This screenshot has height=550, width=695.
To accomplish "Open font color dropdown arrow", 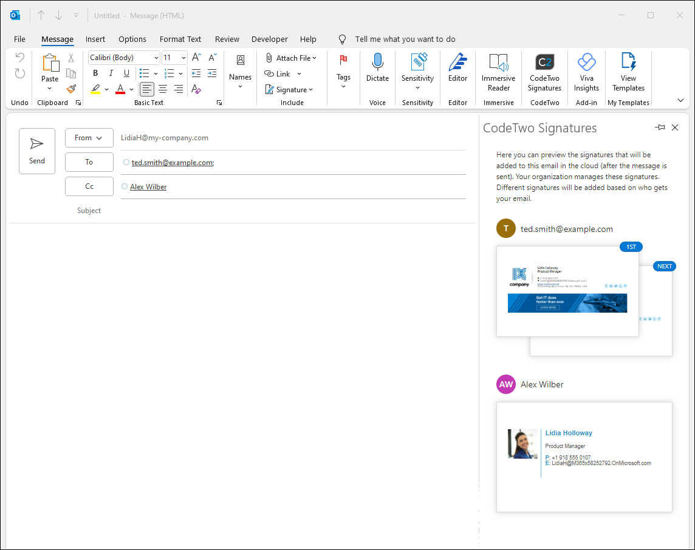I will click(x=132, y=89).
